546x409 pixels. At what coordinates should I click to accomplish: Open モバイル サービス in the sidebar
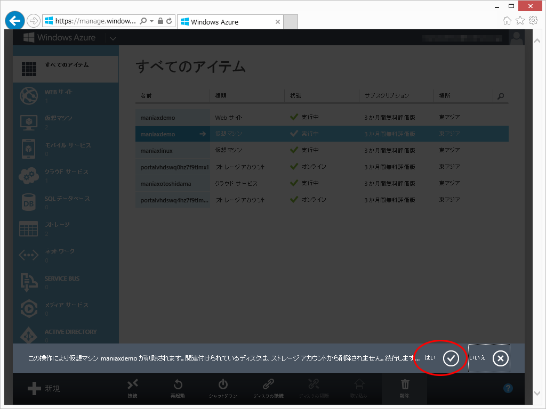pyautogui.click(x=66, y=149)
